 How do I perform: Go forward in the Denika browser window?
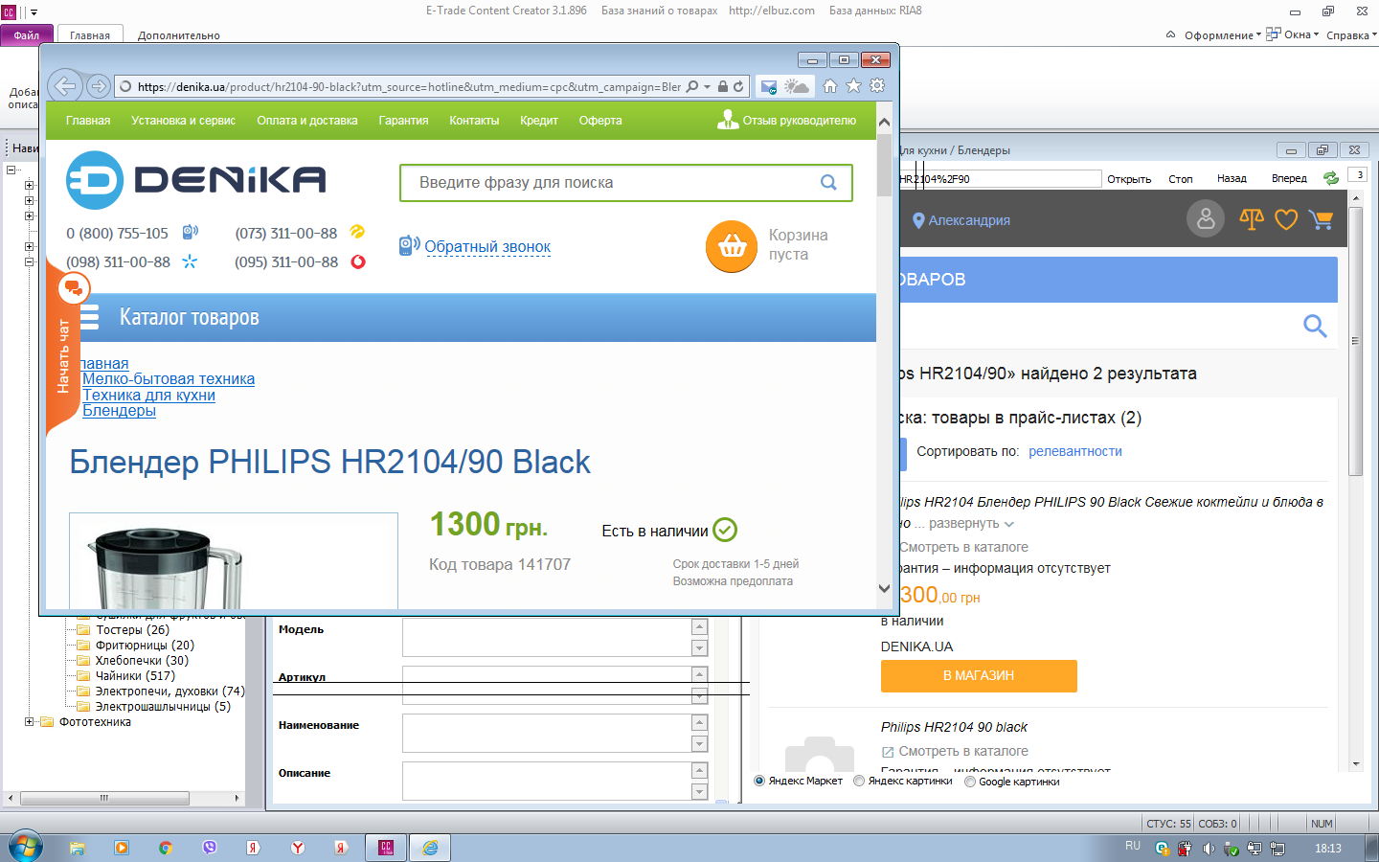click(x=98, y=86)
